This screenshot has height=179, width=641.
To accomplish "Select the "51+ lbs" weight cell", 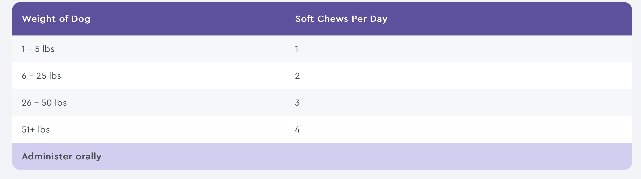I will point(36,130).
